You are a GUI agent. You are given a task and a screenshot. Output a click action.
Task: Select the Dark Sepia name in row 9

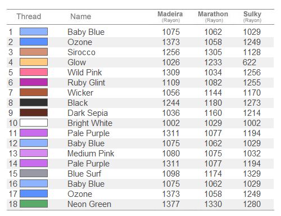(88, 113)
